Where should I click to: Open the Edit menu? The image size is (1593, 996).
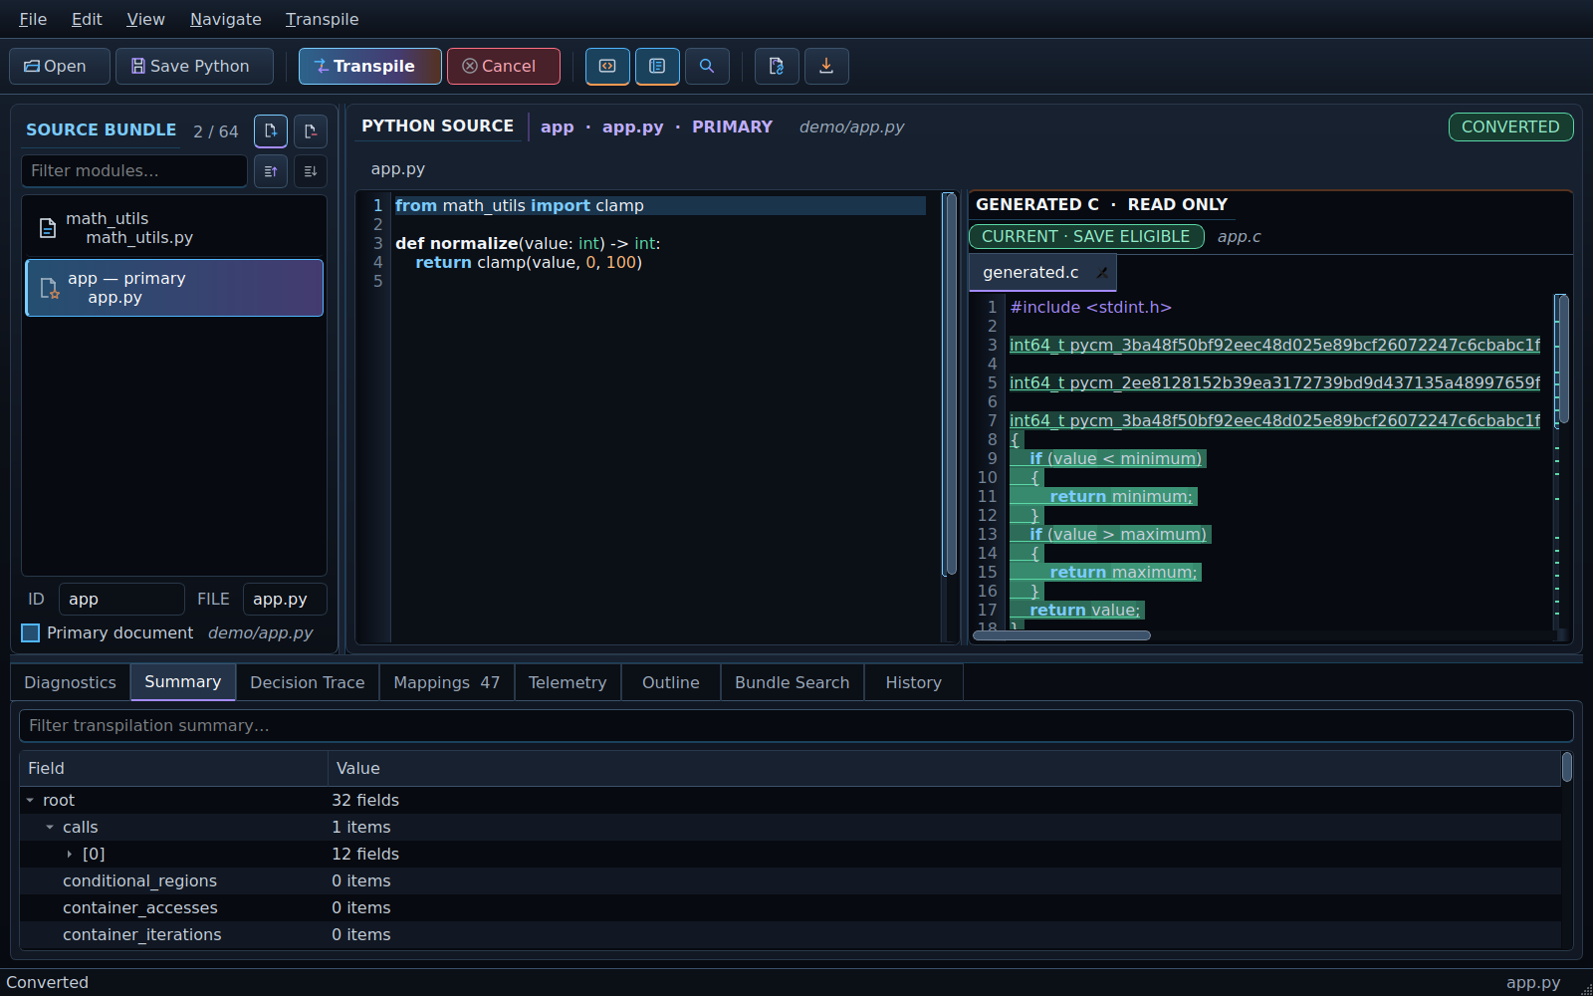click(87, 19)
